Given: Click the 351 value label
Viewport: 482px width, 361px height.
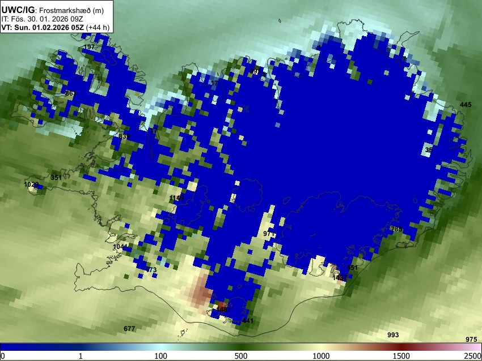Looking at the screenshot, I should [56, 178].
